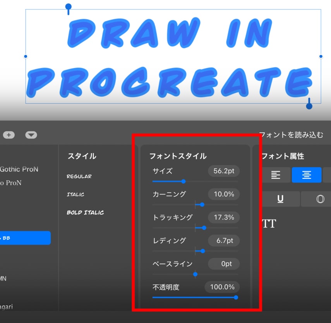Click the top text box rotation handle
The width and height of the screenshot is (331, 323).
coord(69,7)
